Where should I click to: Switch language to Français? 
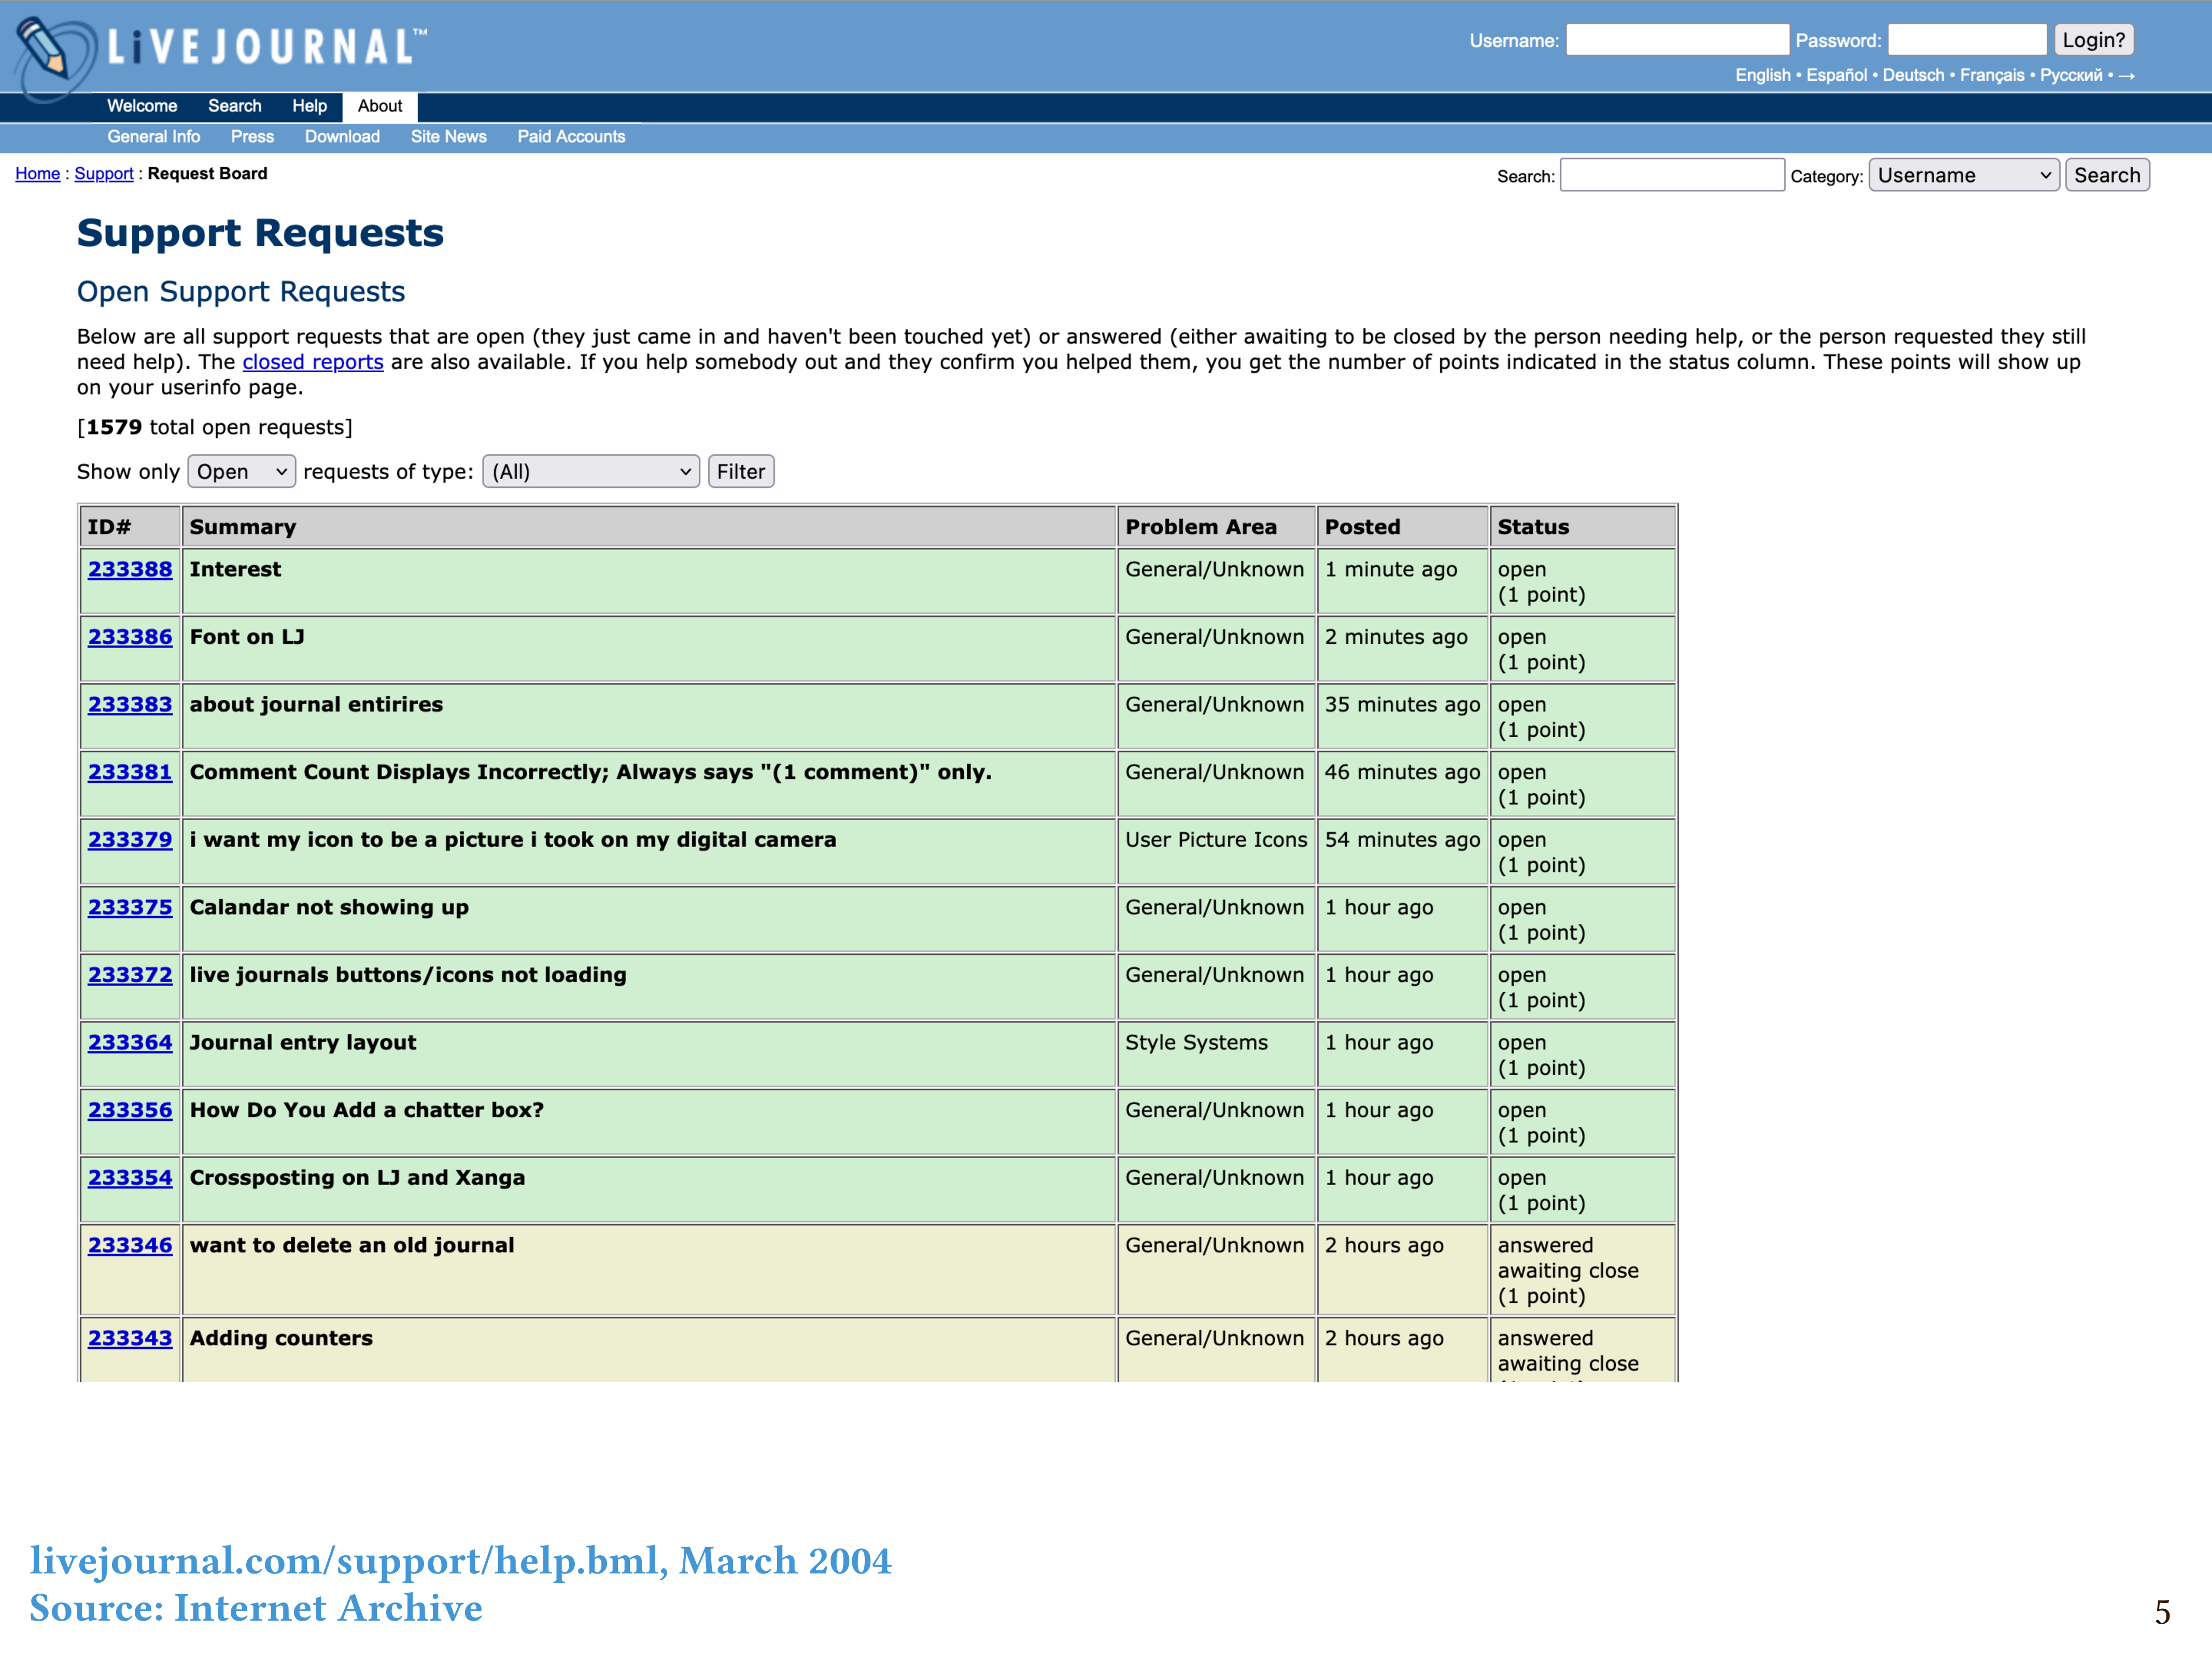pyautogui.click(x=1991, y=75)
